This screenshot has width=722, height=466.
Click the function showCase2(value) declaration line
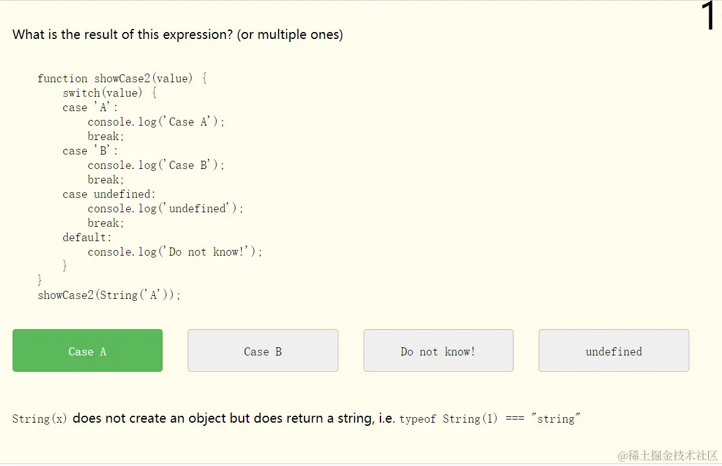point(122,79)
